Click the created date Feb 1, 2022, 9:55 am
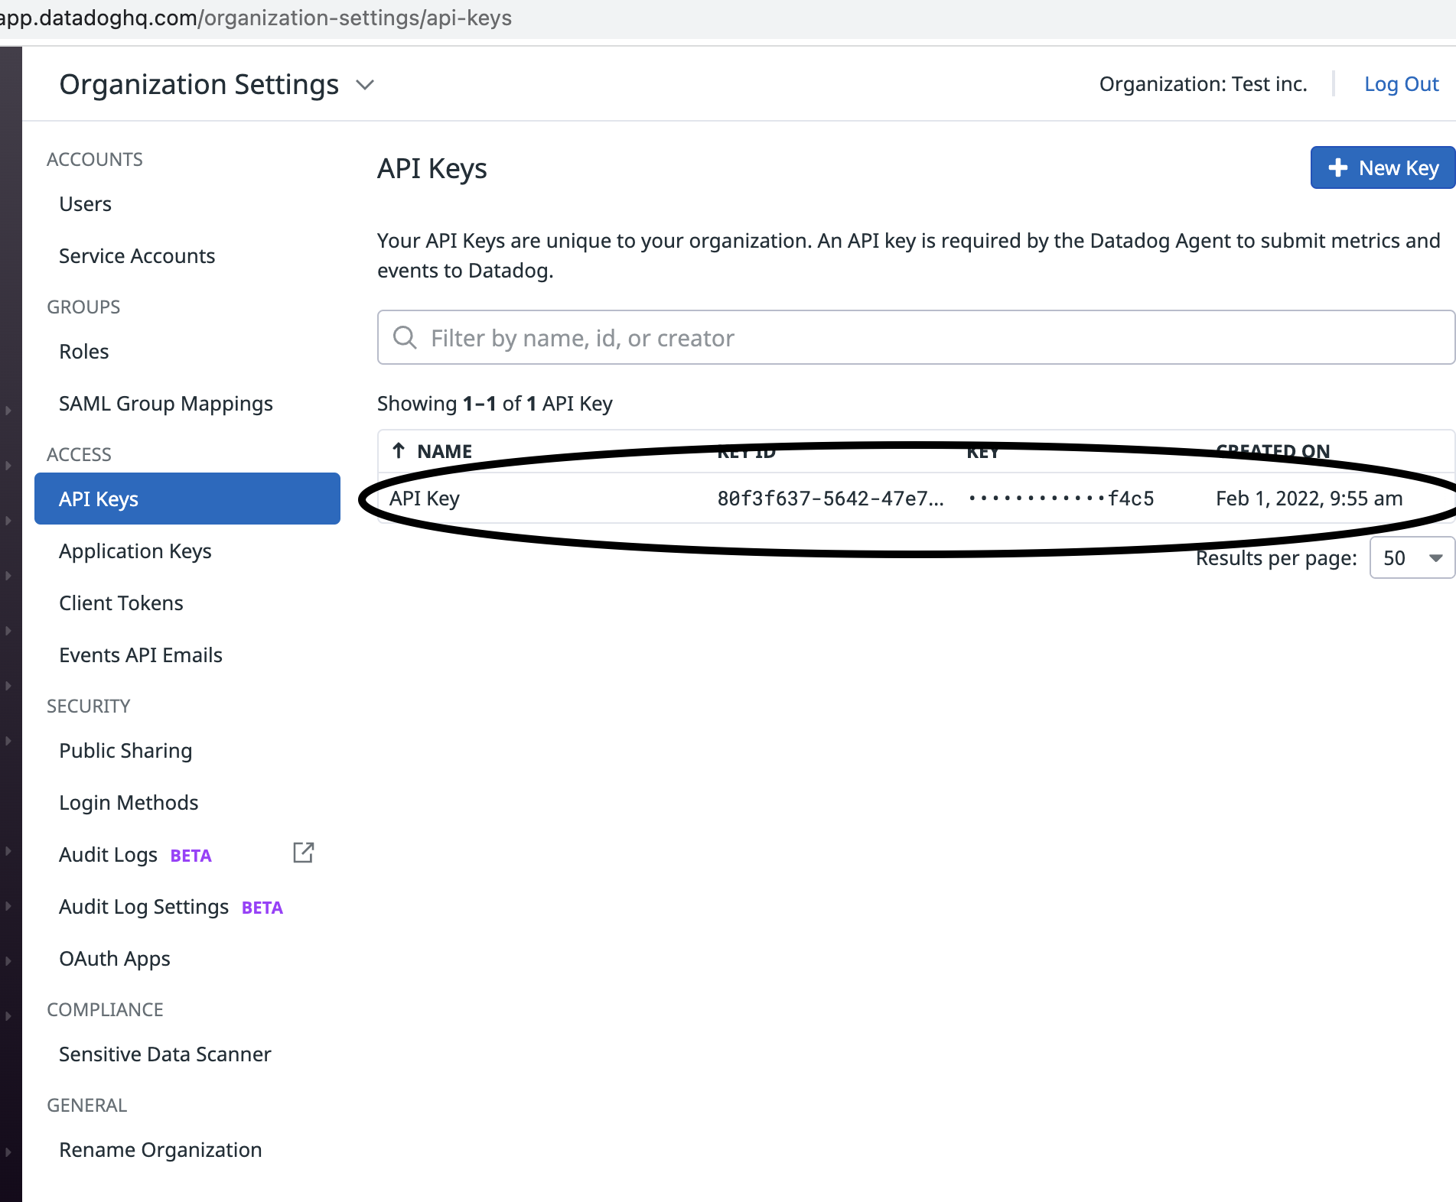The height and width of the screenshot is (1202, 1456). click(1309, 499)
